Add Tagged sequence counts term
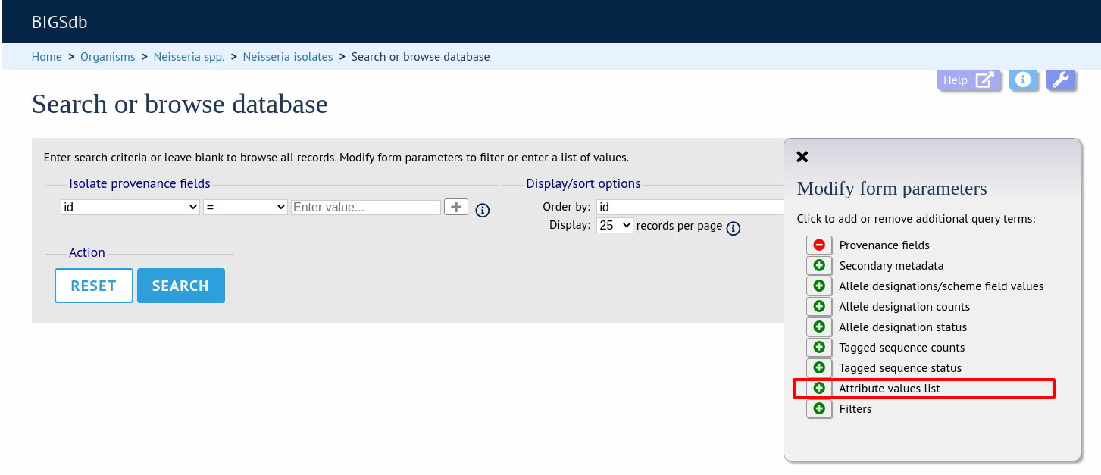 [819, 347]
